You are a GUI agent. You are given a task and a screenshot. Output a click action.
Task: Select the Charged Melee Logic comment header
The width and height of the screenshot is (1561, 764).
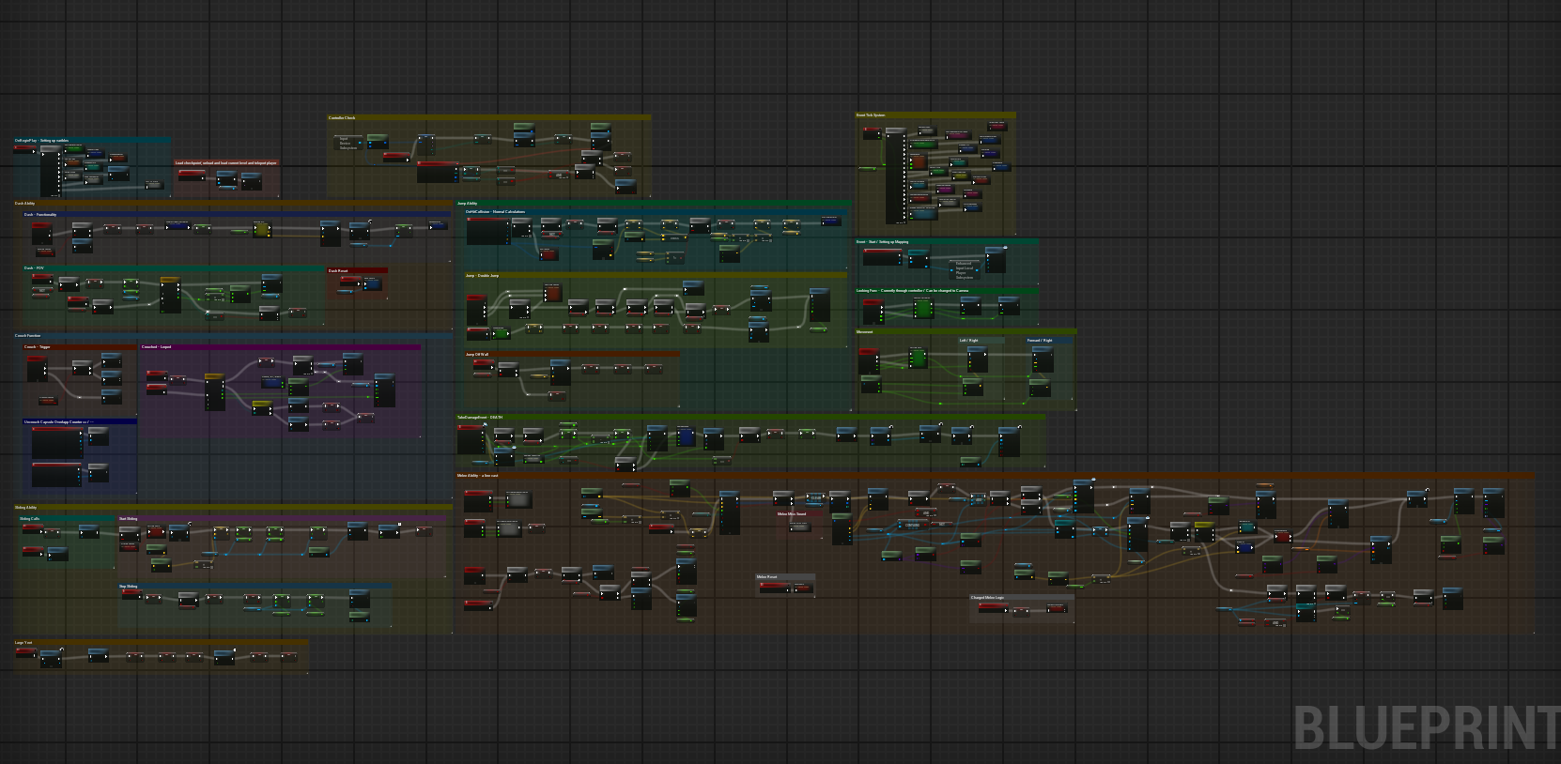[987, 598]
